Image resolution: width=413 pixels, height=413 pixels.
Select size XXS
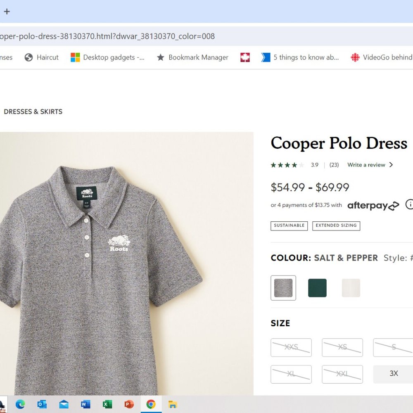[x=291, y=347]
